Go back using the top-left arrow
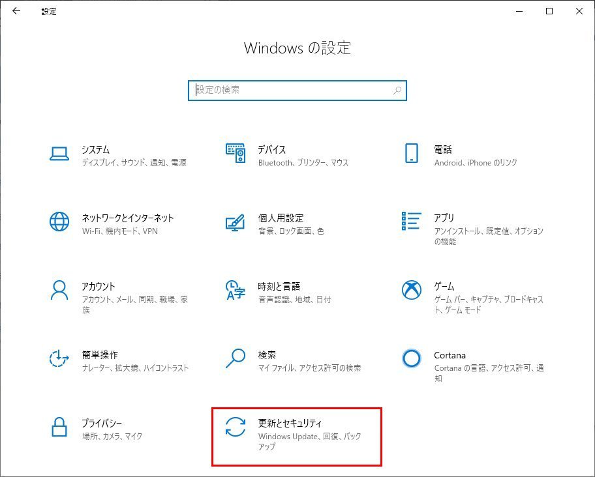 point(16,11)
